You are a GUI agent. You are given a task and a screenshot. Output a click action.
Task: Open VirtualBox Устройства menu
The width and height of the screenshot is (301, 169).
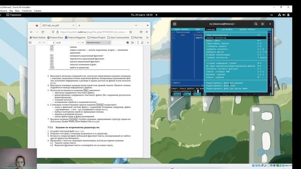point(26,11)
